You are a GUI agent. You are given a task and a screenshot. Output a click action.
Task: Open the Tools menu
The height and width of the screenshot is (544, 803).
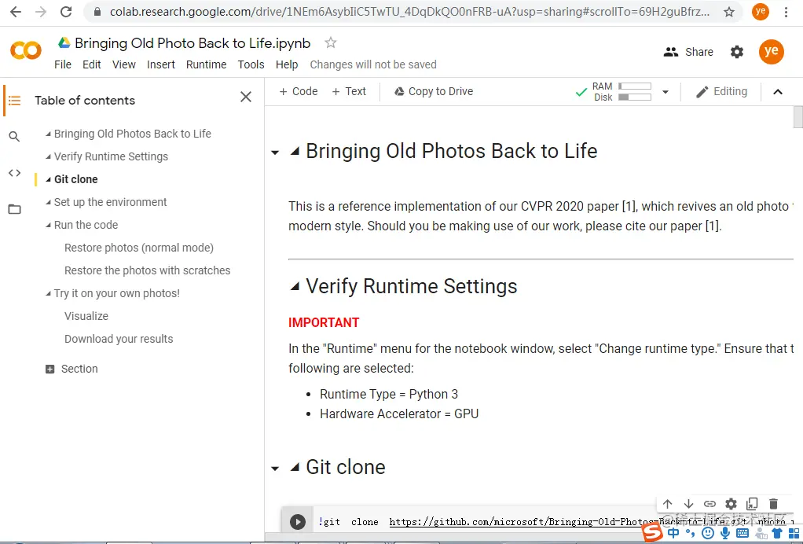[251, 64]
